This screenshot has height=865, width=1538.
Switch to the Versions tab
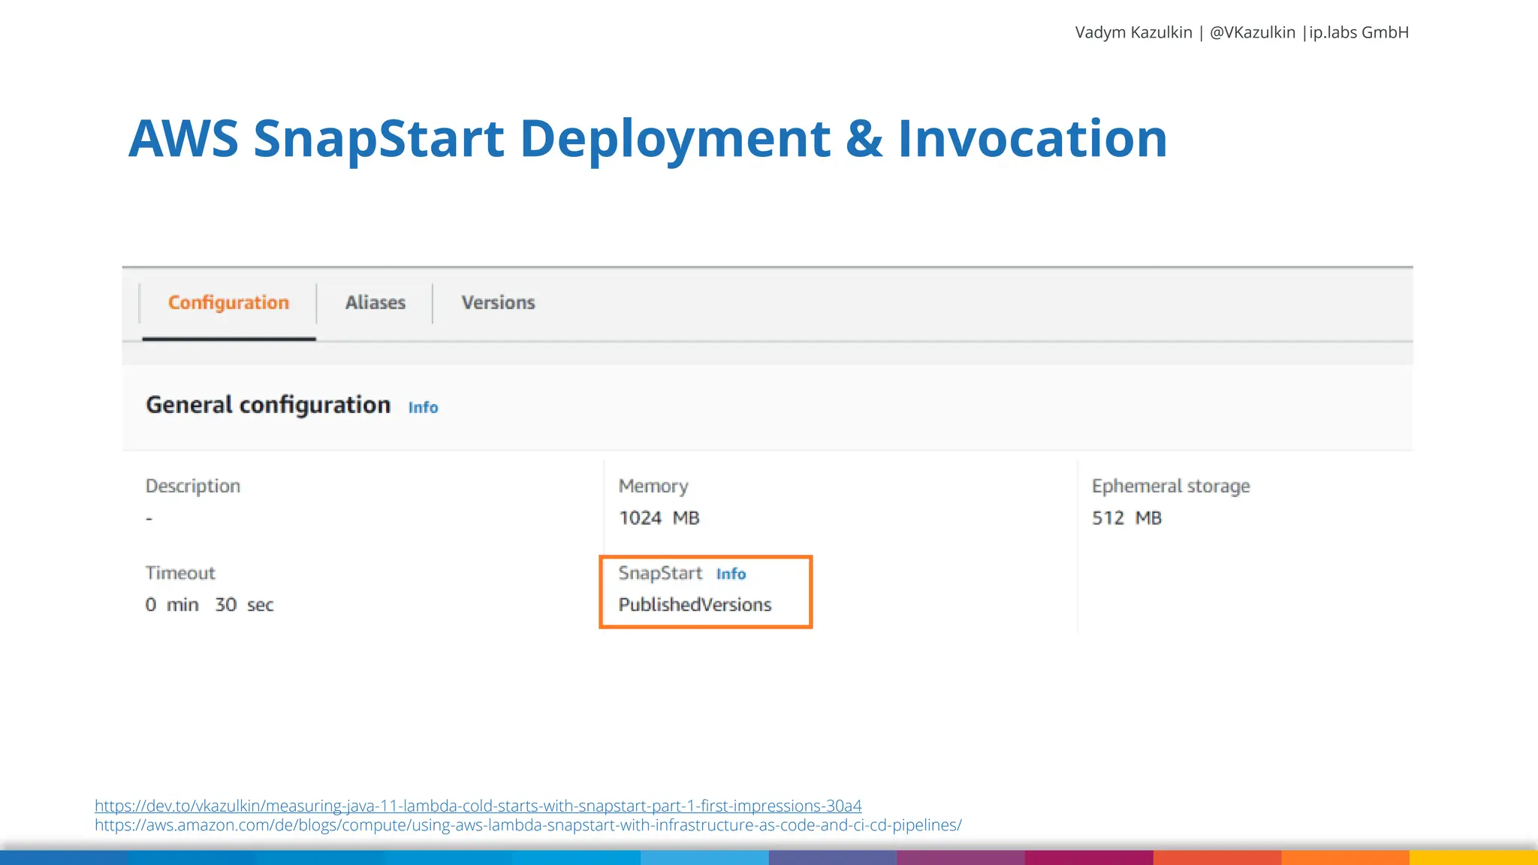[498, 303]
